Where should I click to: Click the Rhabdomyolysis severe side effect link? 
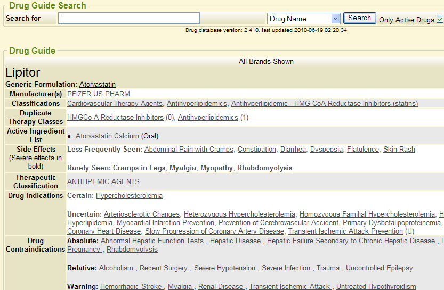[264, 168]
